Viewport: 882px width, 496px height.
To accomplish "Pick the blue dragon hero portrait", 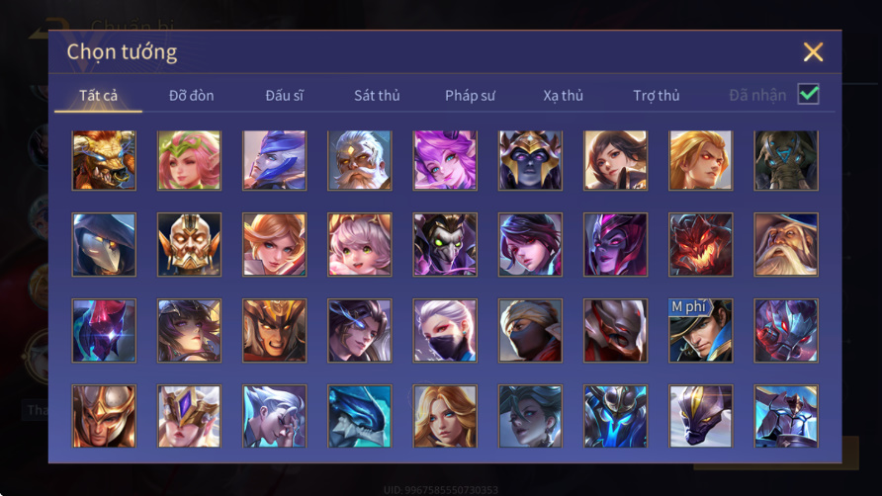I will [x=360, y=416].
